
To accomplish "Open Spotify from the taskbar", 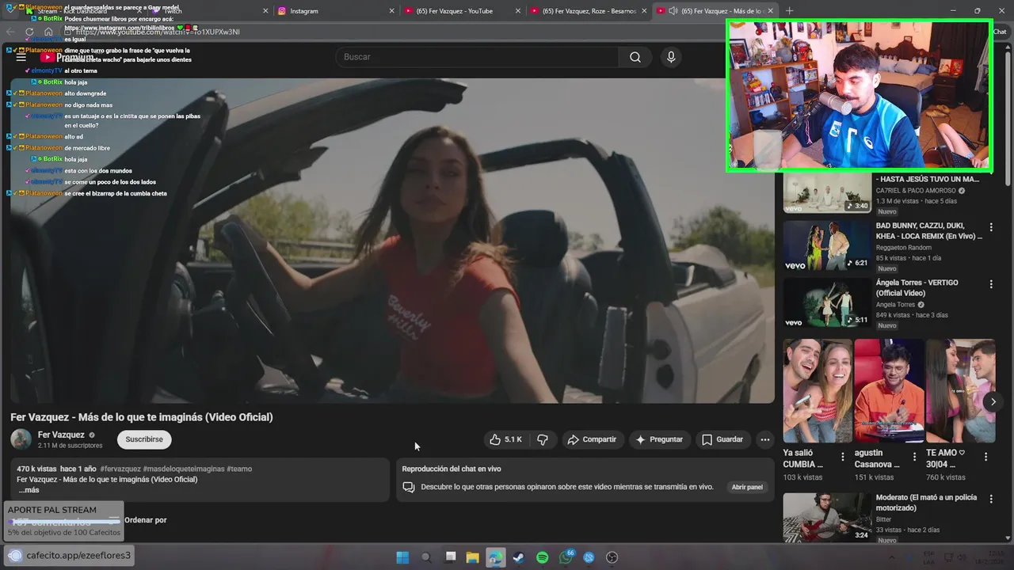I will (543, 557).
